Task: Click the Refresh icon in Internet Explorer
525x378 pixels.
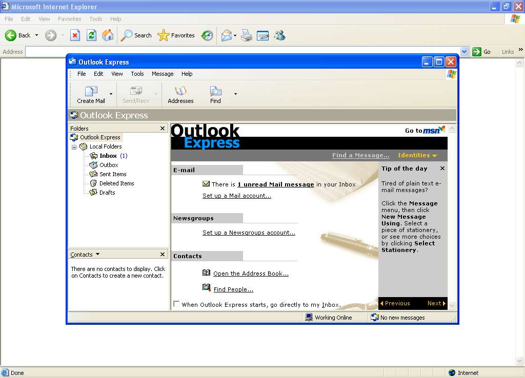Action: point(91,35)
